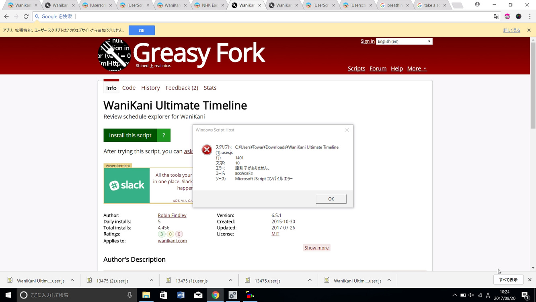Switch to Chrome in the taskbar
The image size is (536, 302).
click(x=216, y=295)
